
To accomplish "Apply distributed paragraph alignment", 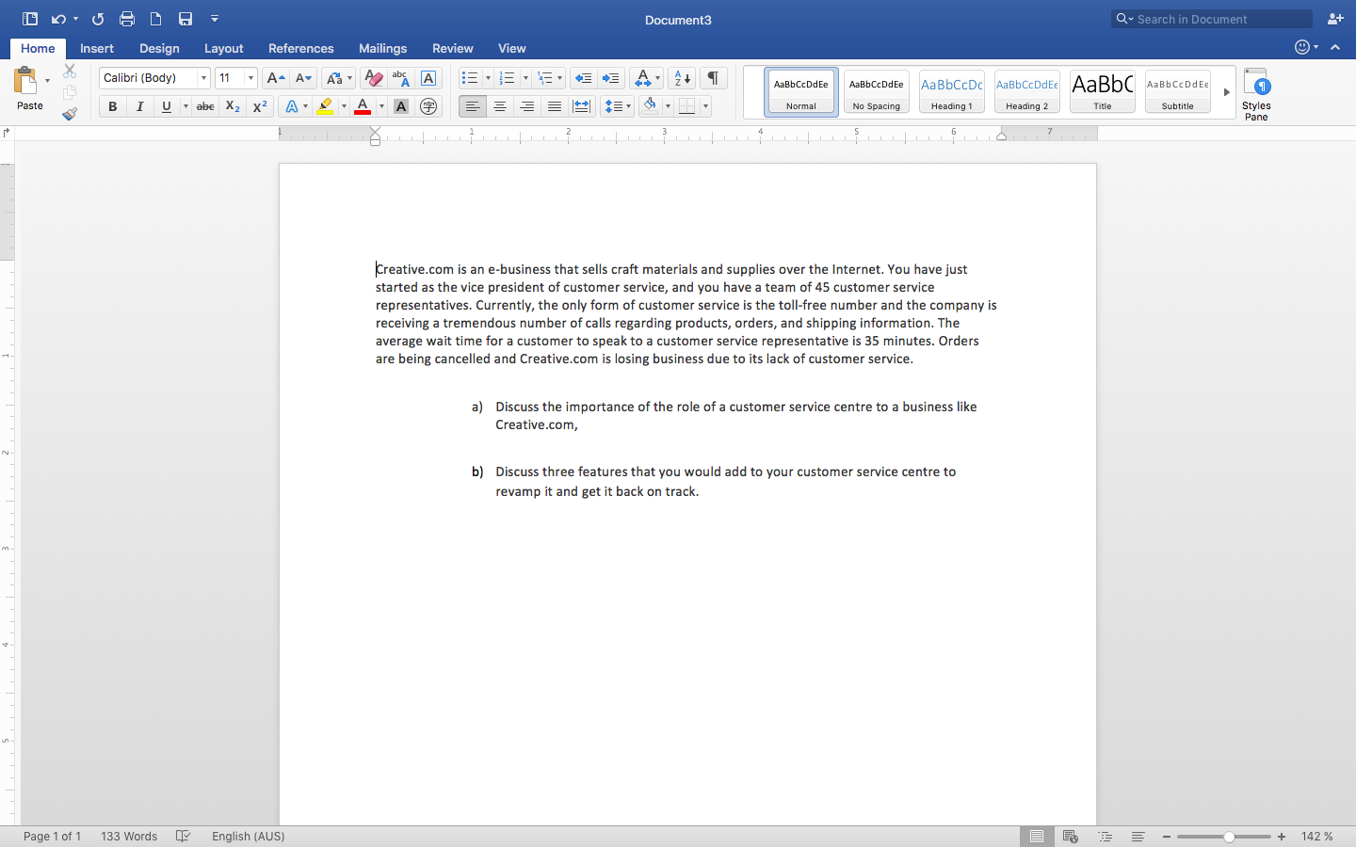I will (582, 106).
